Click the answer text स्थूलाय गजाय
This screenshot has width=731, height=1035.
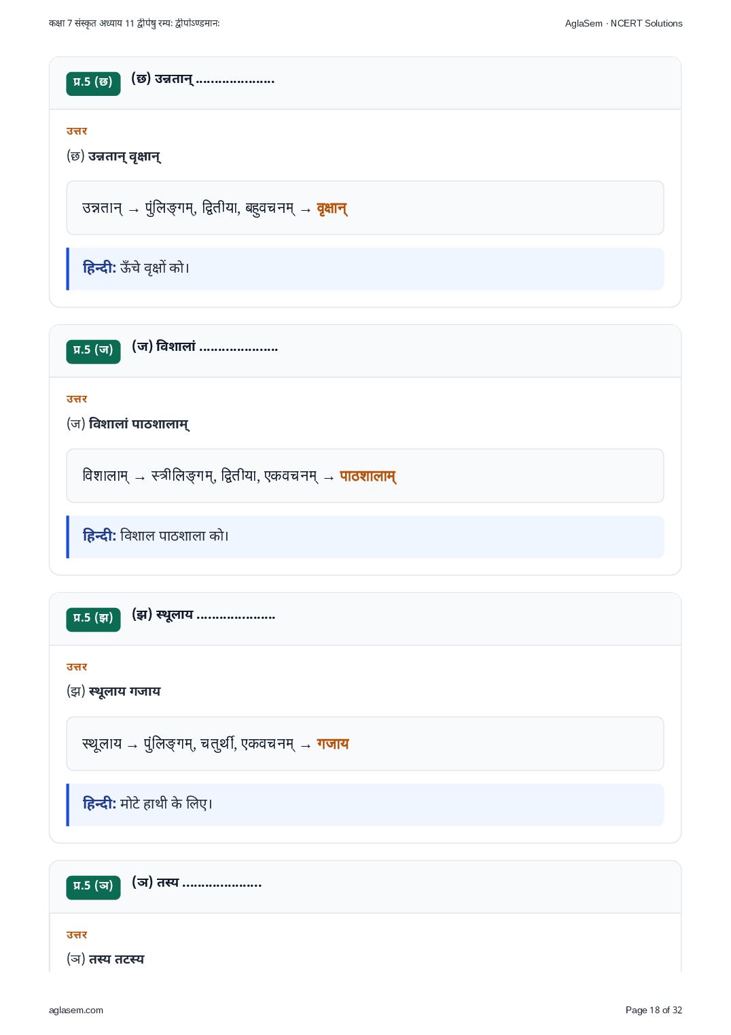tap(125, 691)
